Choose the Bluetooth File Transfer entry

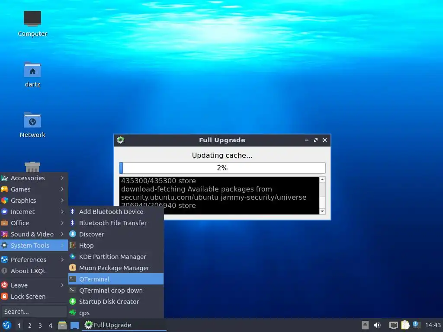click(x=116, y=223)
